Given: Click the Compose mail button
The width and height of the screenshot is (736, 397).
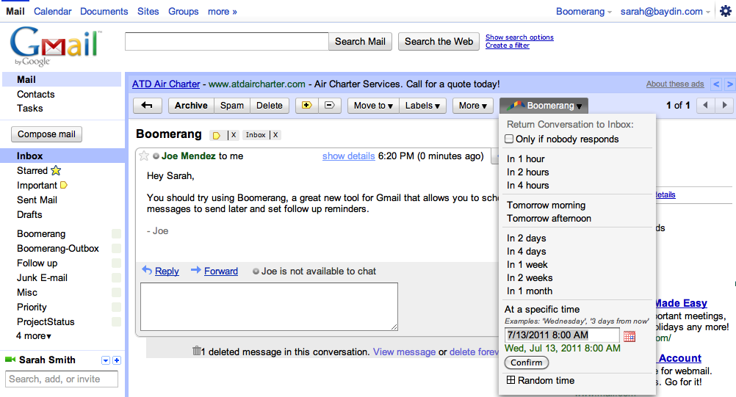Looking at the screenshot, I should click(x=46, y=134).
